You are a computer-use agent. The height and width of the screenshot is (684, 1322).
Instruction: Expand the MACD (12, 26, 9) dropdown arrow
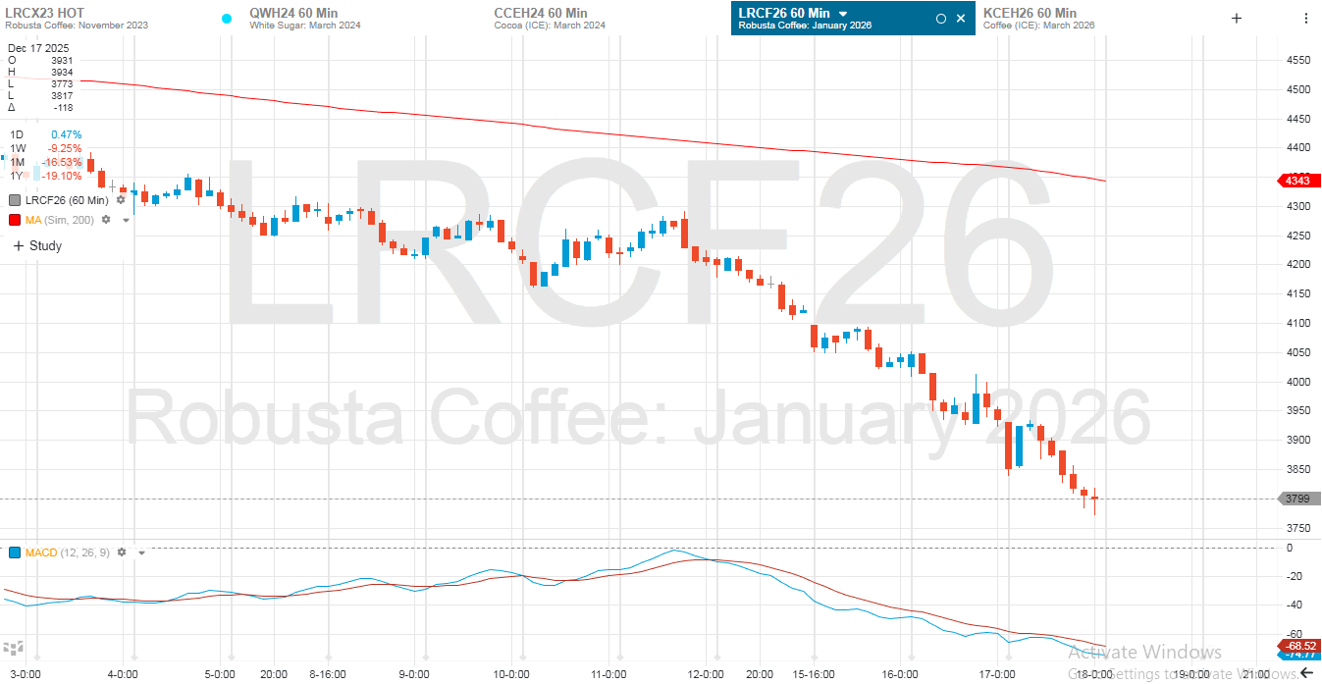(x=141, y=553)
